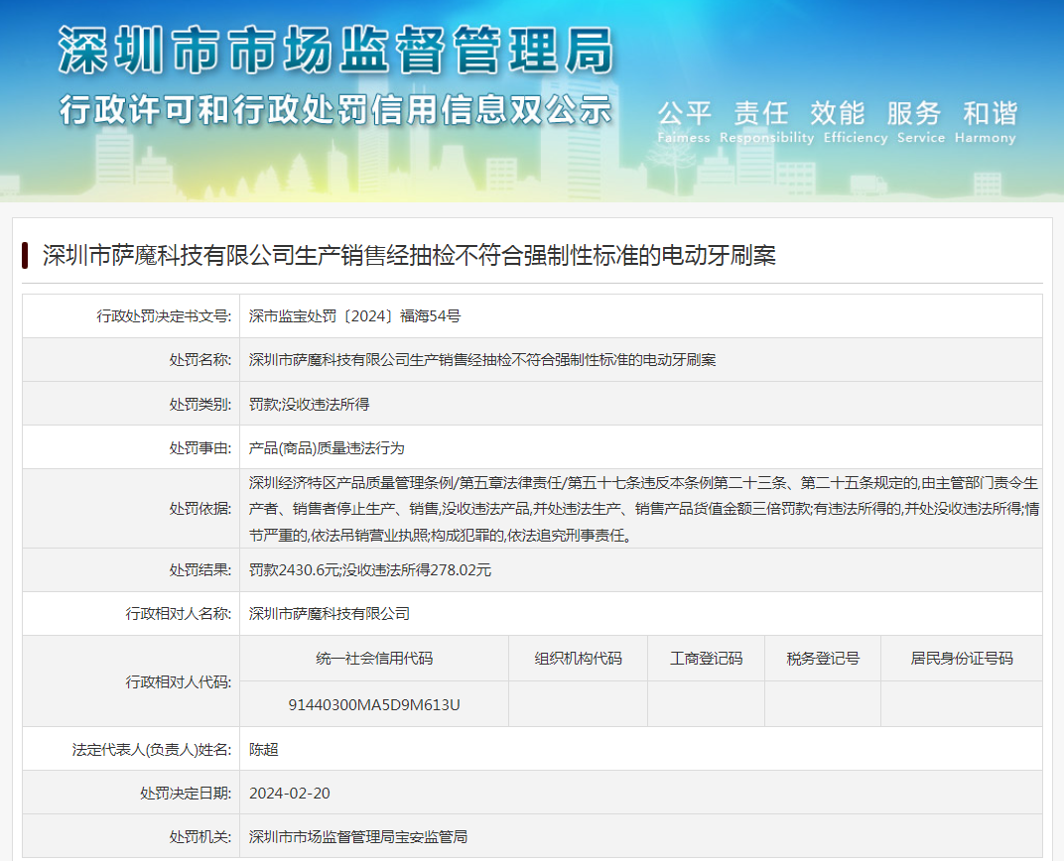This screenshot has width=1064, height=861.
Task: Click the result 罚款2430.6元;没收违法所得278.02元
Action: (x=370, y=570)
